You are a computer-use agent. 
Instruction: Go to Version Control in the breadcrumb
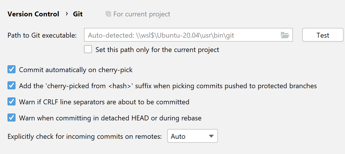pyautogui.click(x=33, y=14)
